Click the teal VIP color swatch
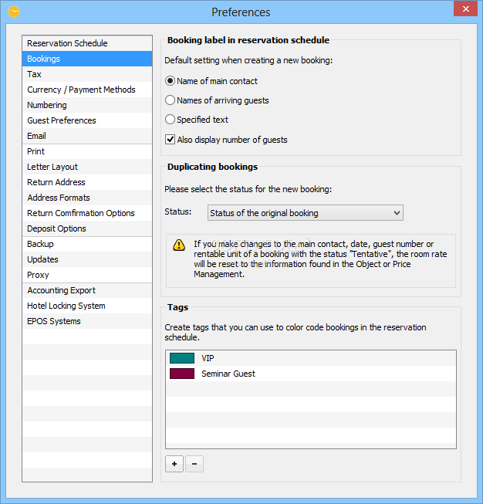This screenshot has width=483, height=504. [182, 358]
